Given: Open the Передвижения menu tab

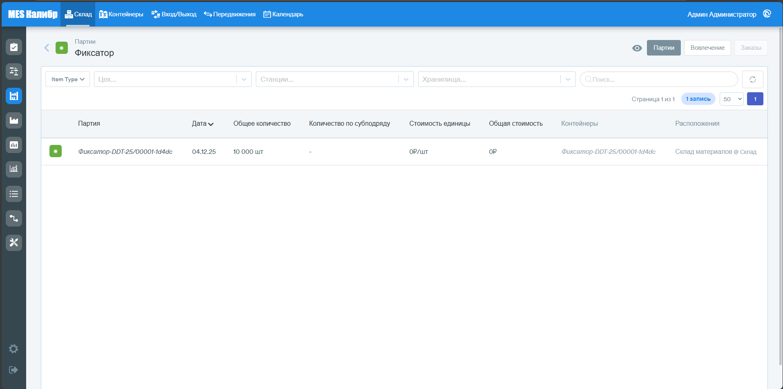Looking at the screenshot, I should coord(230,14).
